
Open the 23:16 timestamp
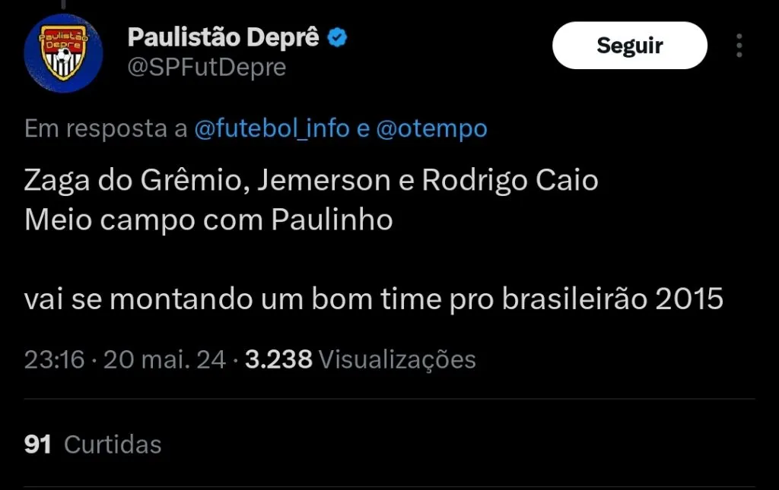click(54, 359)
